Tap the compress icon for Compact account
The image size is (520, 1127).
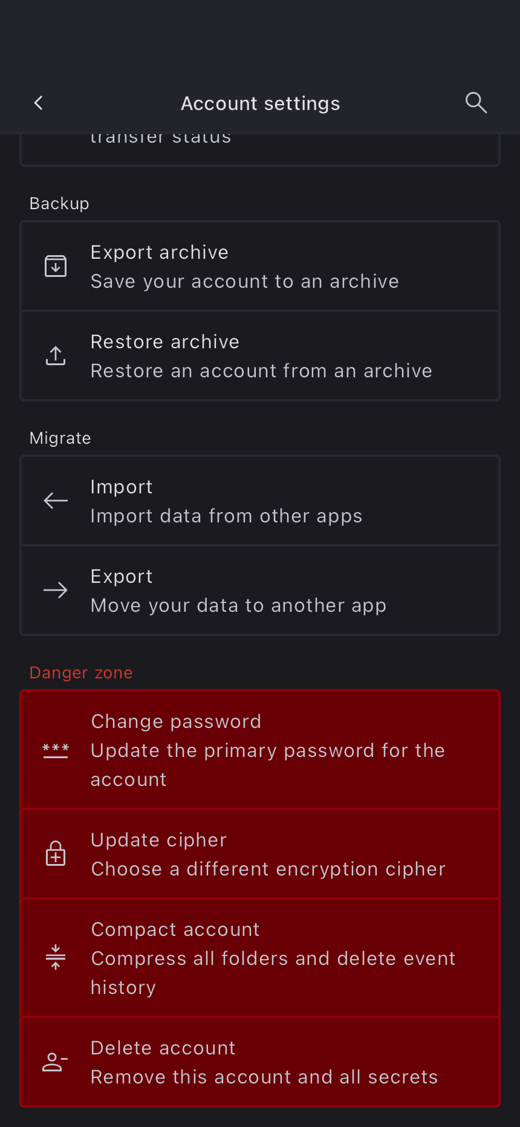tap(56, 958)
